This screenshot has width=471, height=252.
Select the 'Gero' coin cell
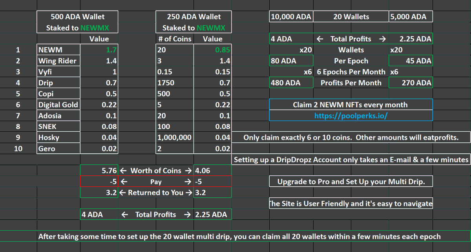point(58,149)
